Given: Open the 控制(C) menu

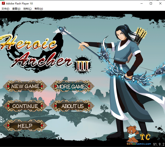Looking at the screenshot, I should tap(27, 9).
